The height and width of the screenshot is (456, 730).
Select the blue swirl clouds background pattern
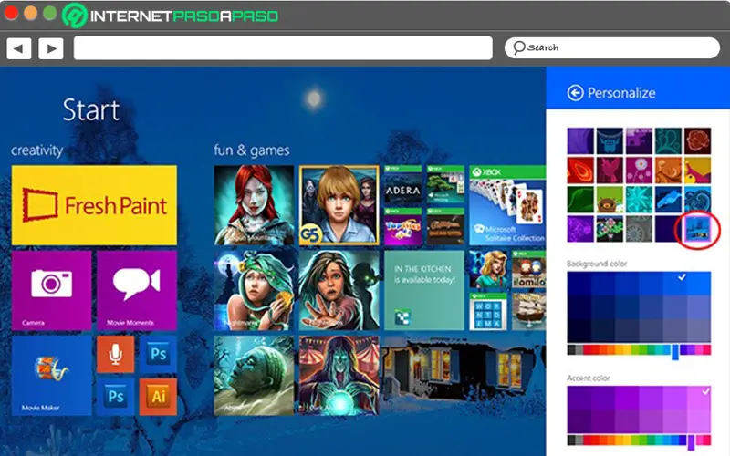[698, 200]
